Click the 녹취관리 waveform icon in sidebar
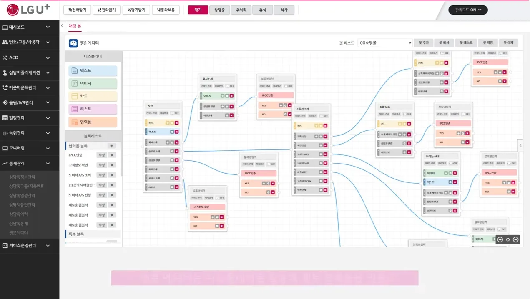The image size is (530, 299). [x=5, y=133]
